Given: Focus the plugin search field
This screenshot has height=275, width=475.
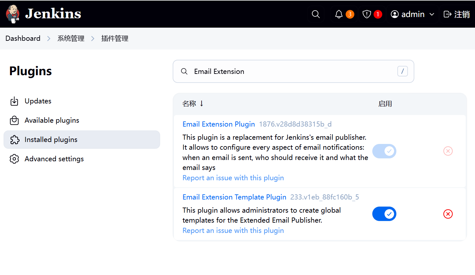Looking at the screenshot, I should pos(293,71).
